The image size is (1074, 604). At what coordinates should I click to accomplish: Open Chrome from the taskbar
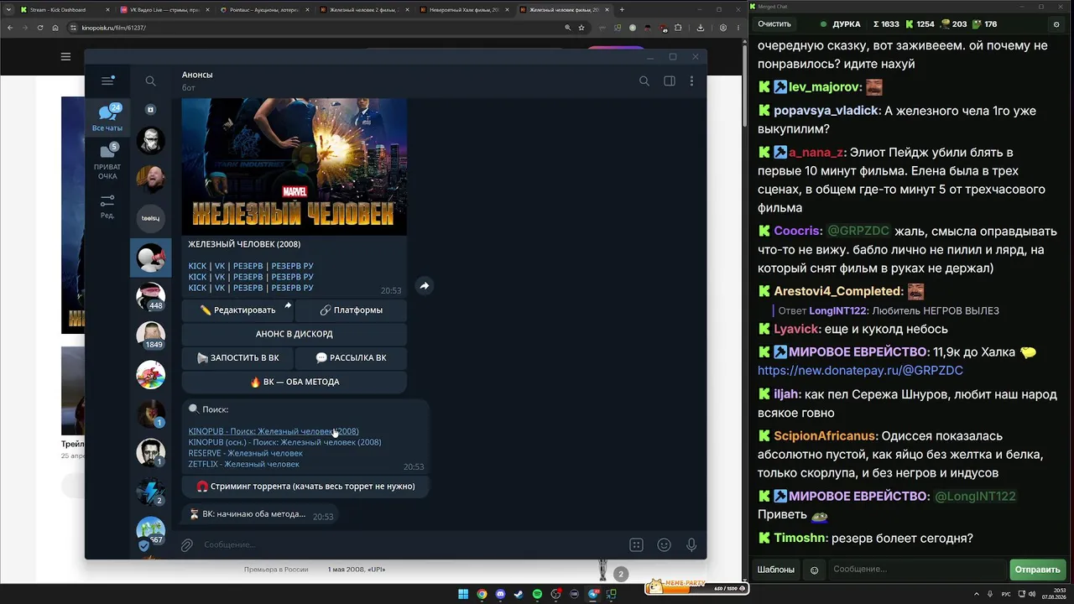point(482,595)
